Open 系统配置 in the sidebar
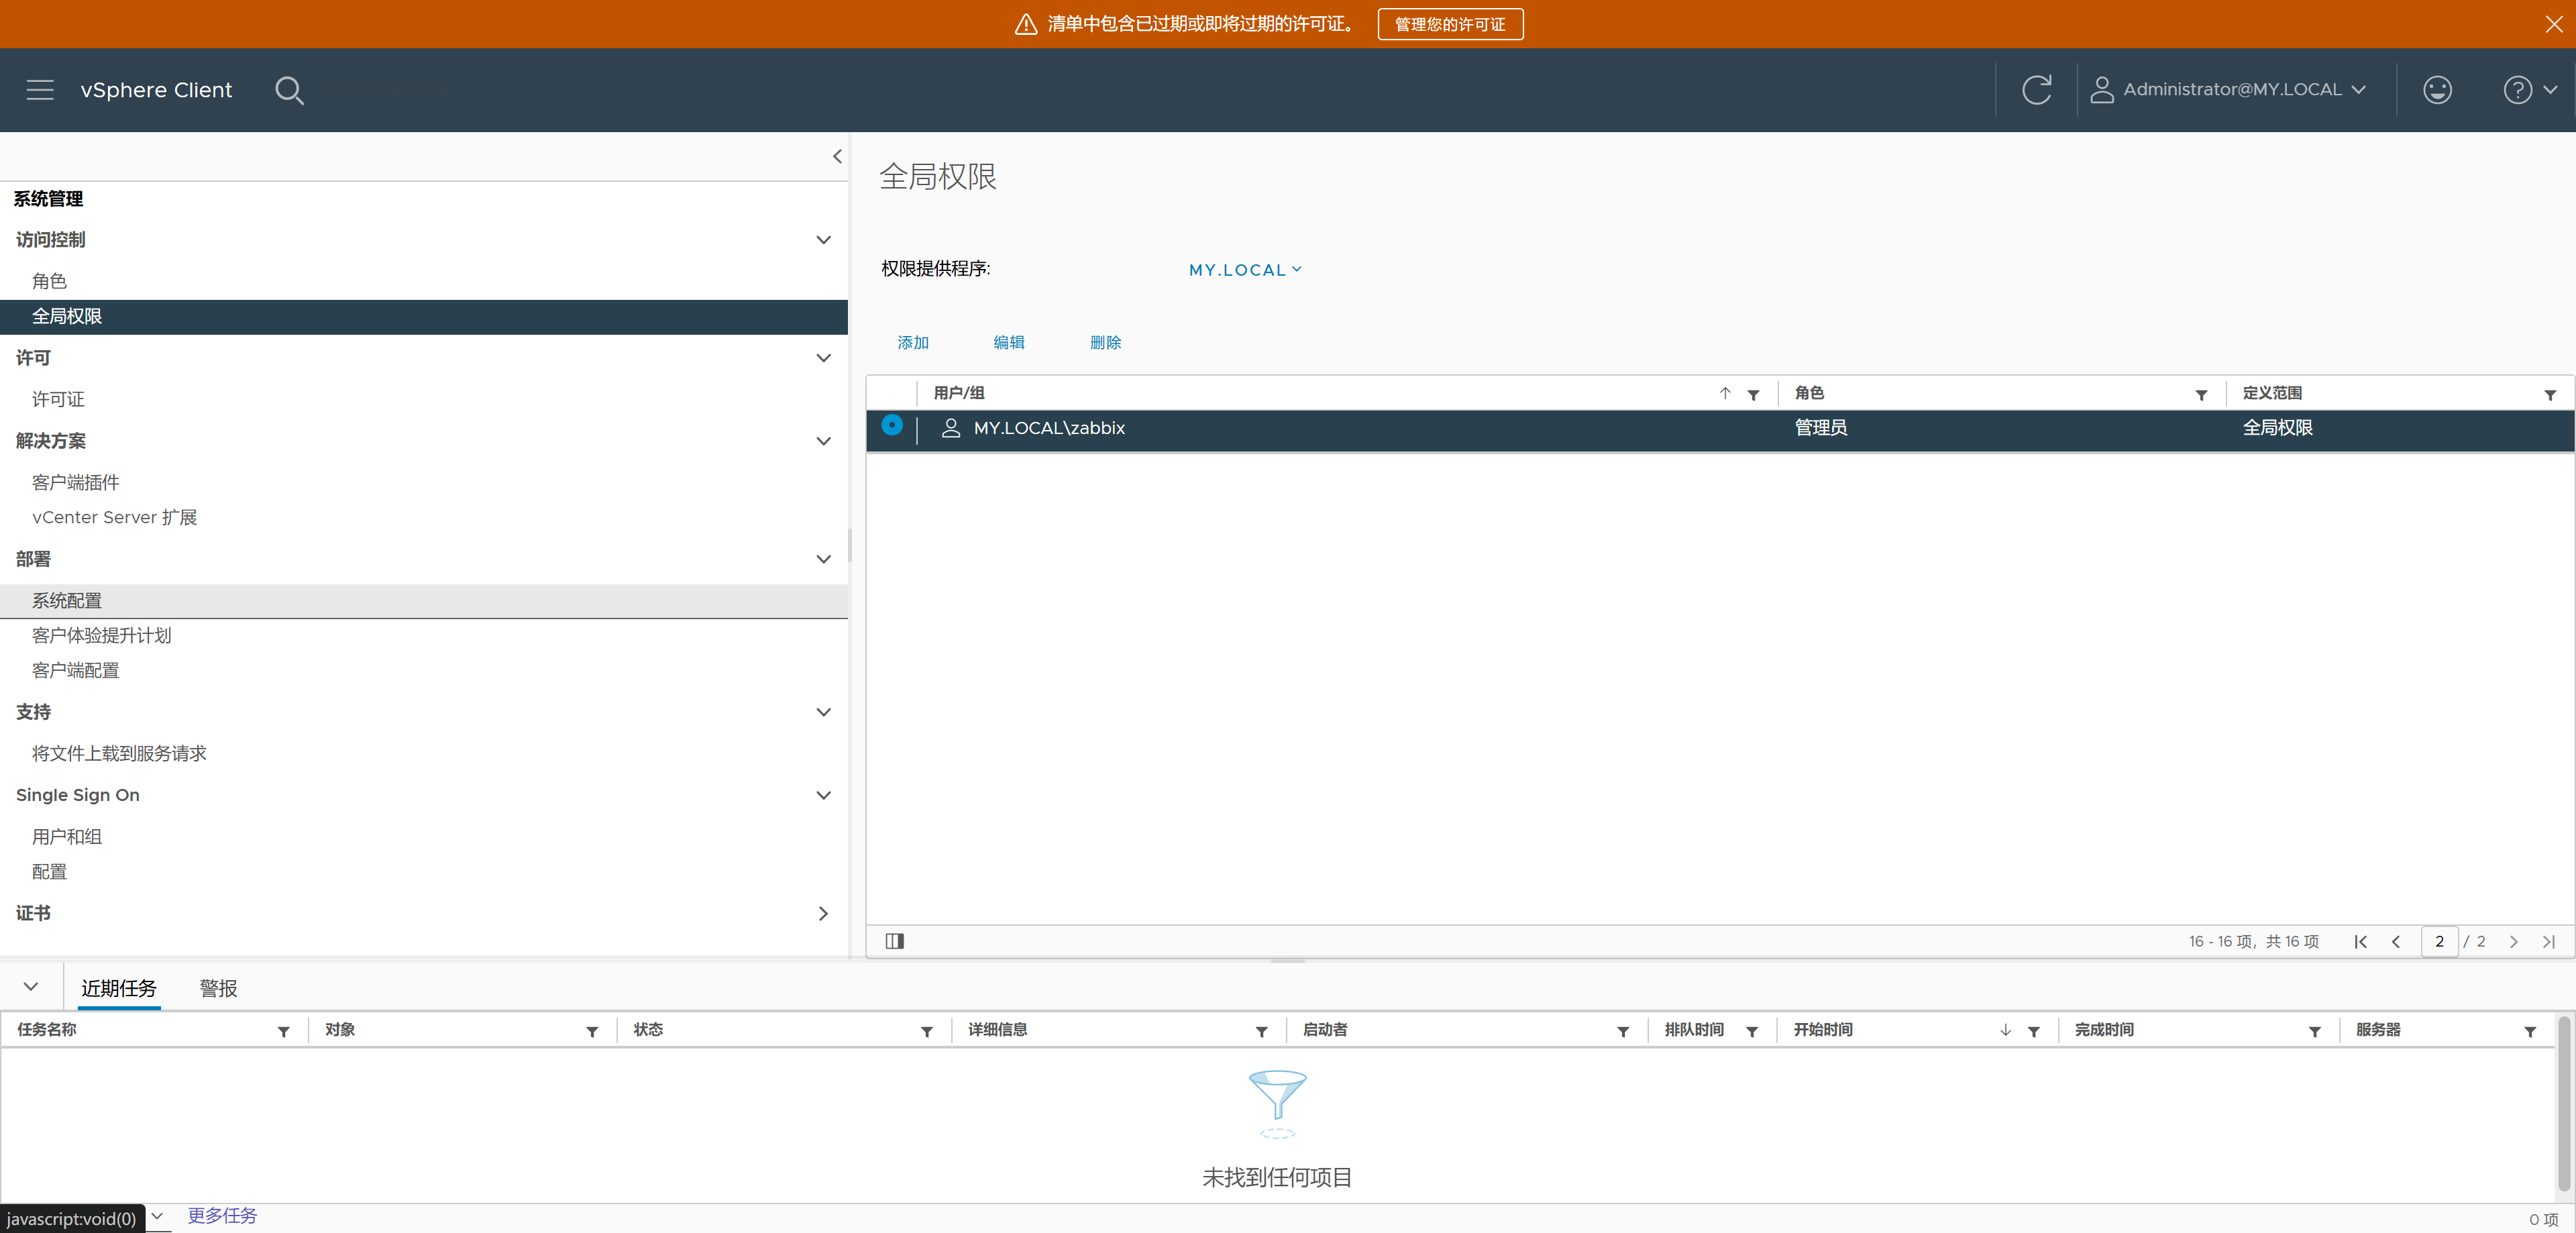This screenshot has height=1233, width=2576. tap(423, 601)
